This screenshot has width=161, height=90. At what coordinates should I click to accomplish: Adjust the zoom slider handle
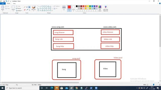154,85
